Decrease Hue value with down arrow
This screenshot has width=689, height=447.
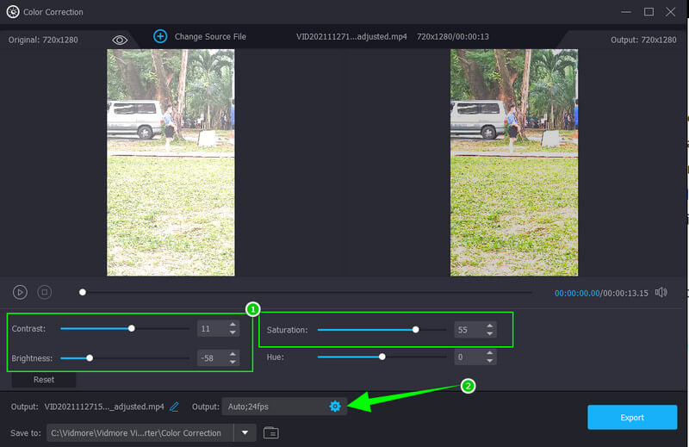490,360
